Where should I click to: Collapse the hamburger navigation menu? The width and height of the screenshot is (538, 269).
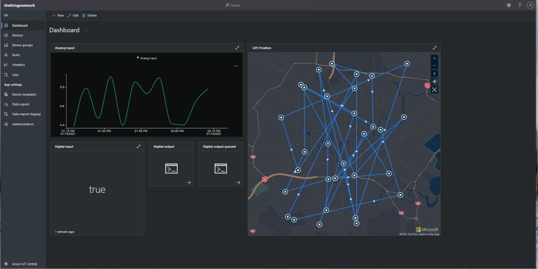pyautogui.click(x=6, y=15)
